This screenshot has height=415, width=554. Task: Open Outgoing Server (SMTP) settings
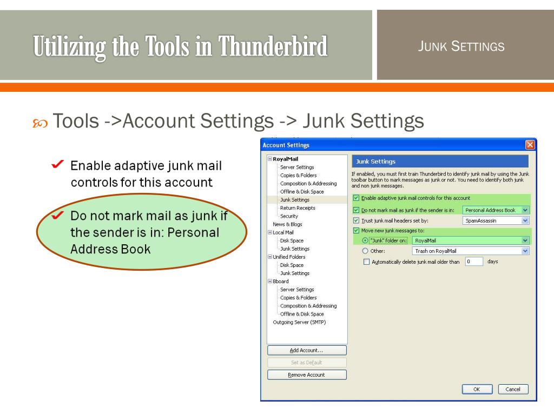point(299,322)
